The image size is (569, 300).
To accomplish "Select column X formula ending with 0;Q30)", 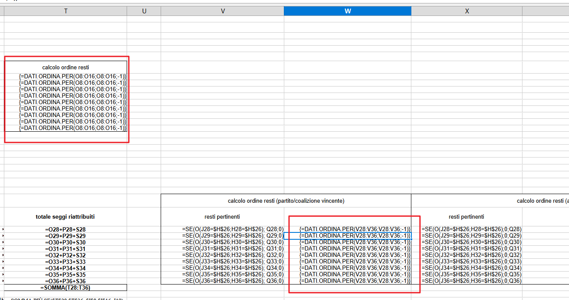I will pyautogui.click(x=472, y=242).
